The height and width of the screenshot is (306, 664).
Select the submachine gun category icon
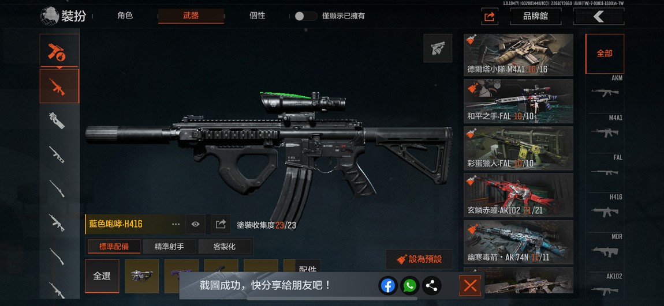click(x=57, y=120)
